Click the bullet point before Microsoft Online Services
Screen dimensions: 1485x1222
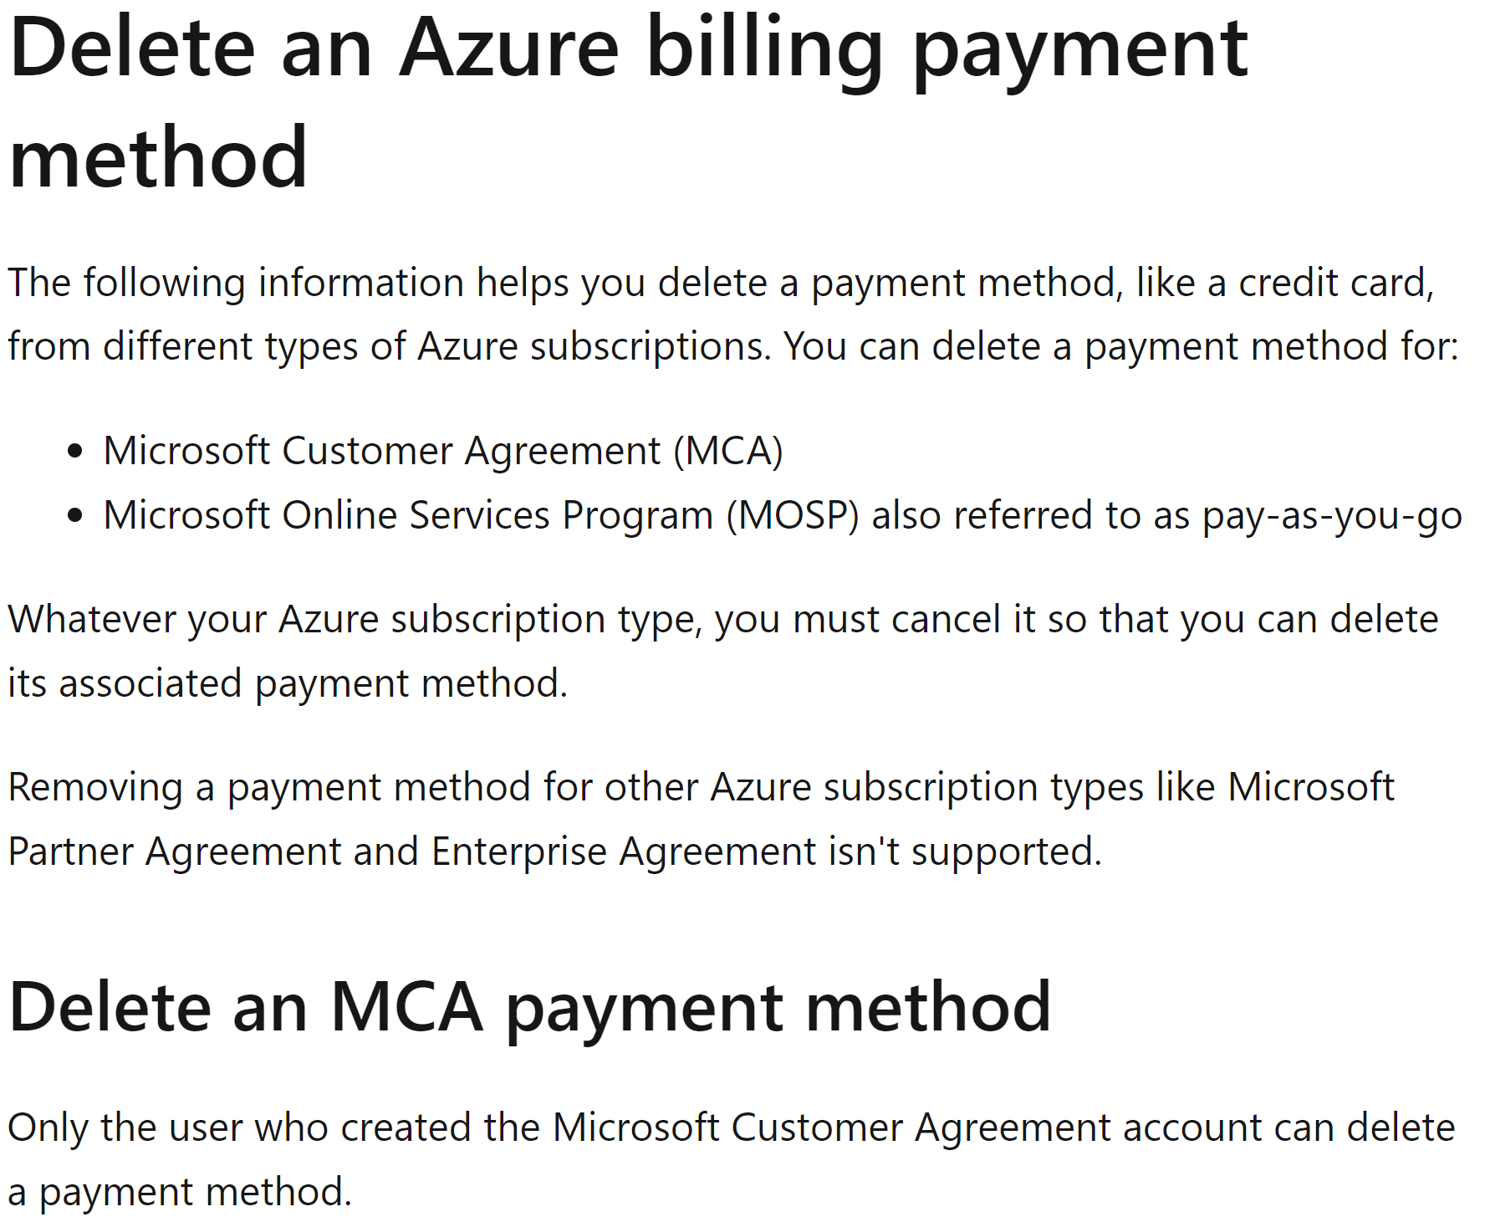(75, 516)
